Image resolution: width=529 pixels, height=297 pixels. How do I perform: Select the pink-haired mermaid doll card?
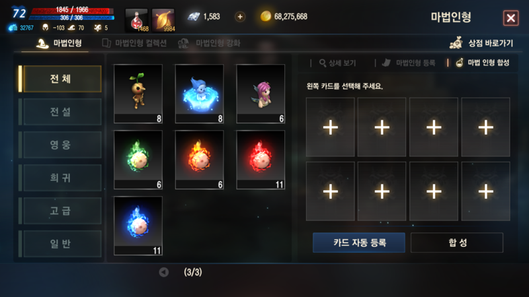pyautogui.click(x=261, y=94)
